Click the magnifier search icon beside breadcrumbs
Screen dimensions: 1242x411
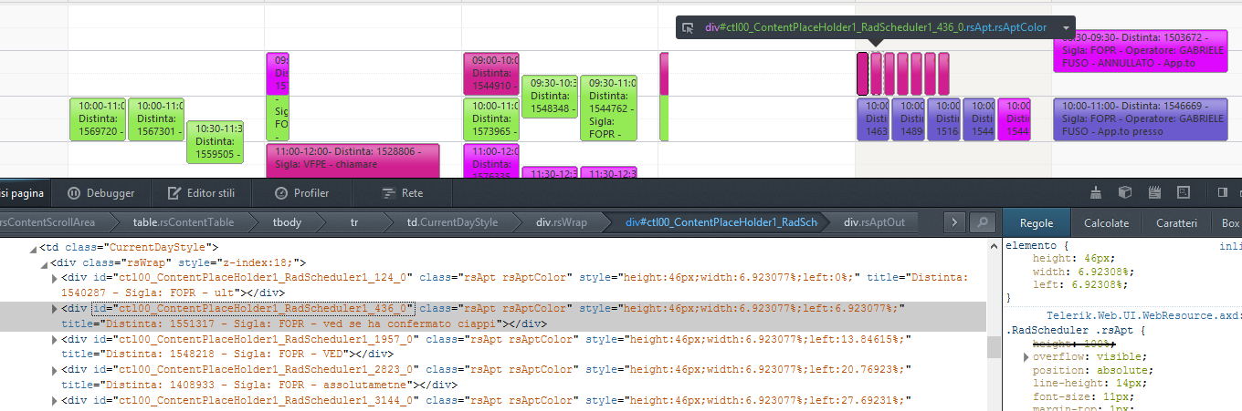coord(982,222)
